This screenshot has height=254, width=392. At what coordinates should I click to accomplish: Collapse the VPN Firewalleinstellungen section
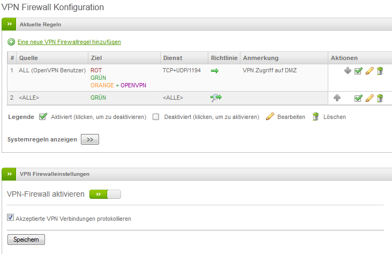(10, 174)
